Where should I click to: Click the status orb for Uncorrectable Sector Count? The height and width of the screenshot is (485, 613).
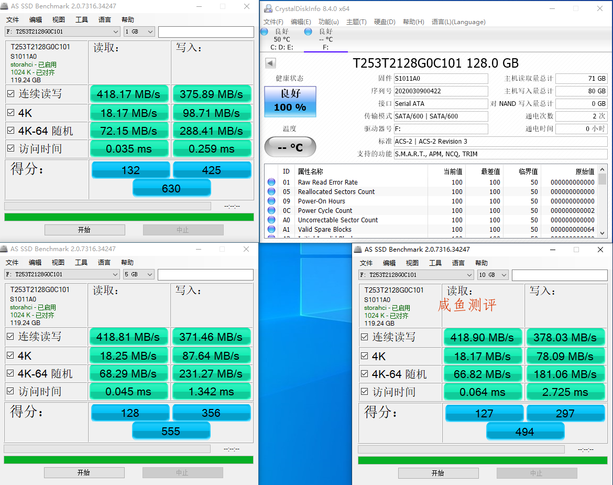coord(271,220)
